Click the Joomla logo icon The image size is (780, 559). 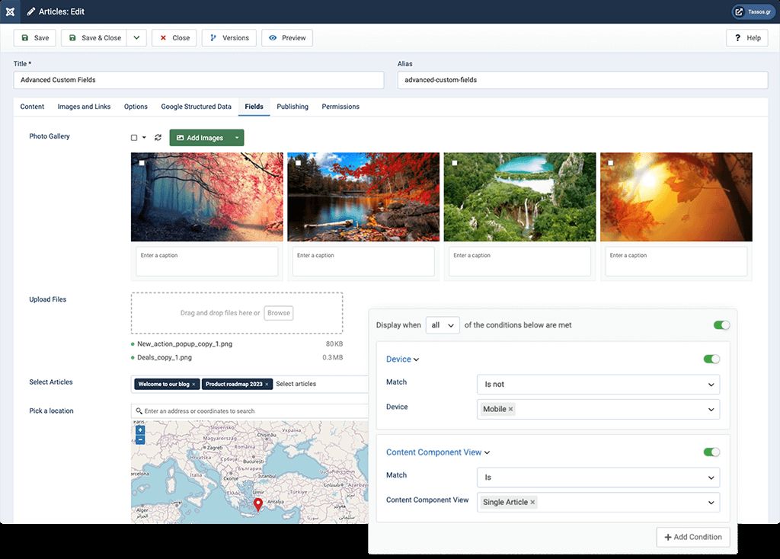[10, 11]
